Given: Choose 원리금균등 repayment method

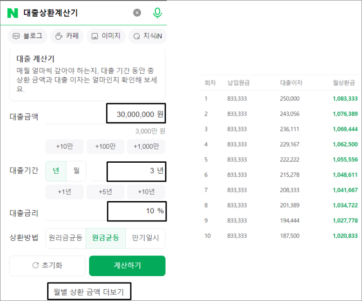Looking at the screenshot, I should 66,238.
